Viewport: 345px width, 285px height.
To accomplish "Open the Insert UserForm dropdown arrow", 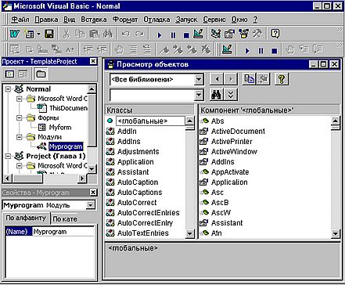I will (x=38, y=34).
